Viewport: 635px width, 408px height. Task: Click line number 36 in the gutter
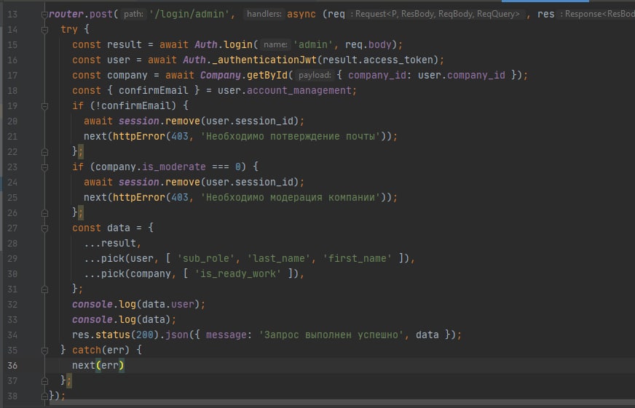(x=12, y=366)
